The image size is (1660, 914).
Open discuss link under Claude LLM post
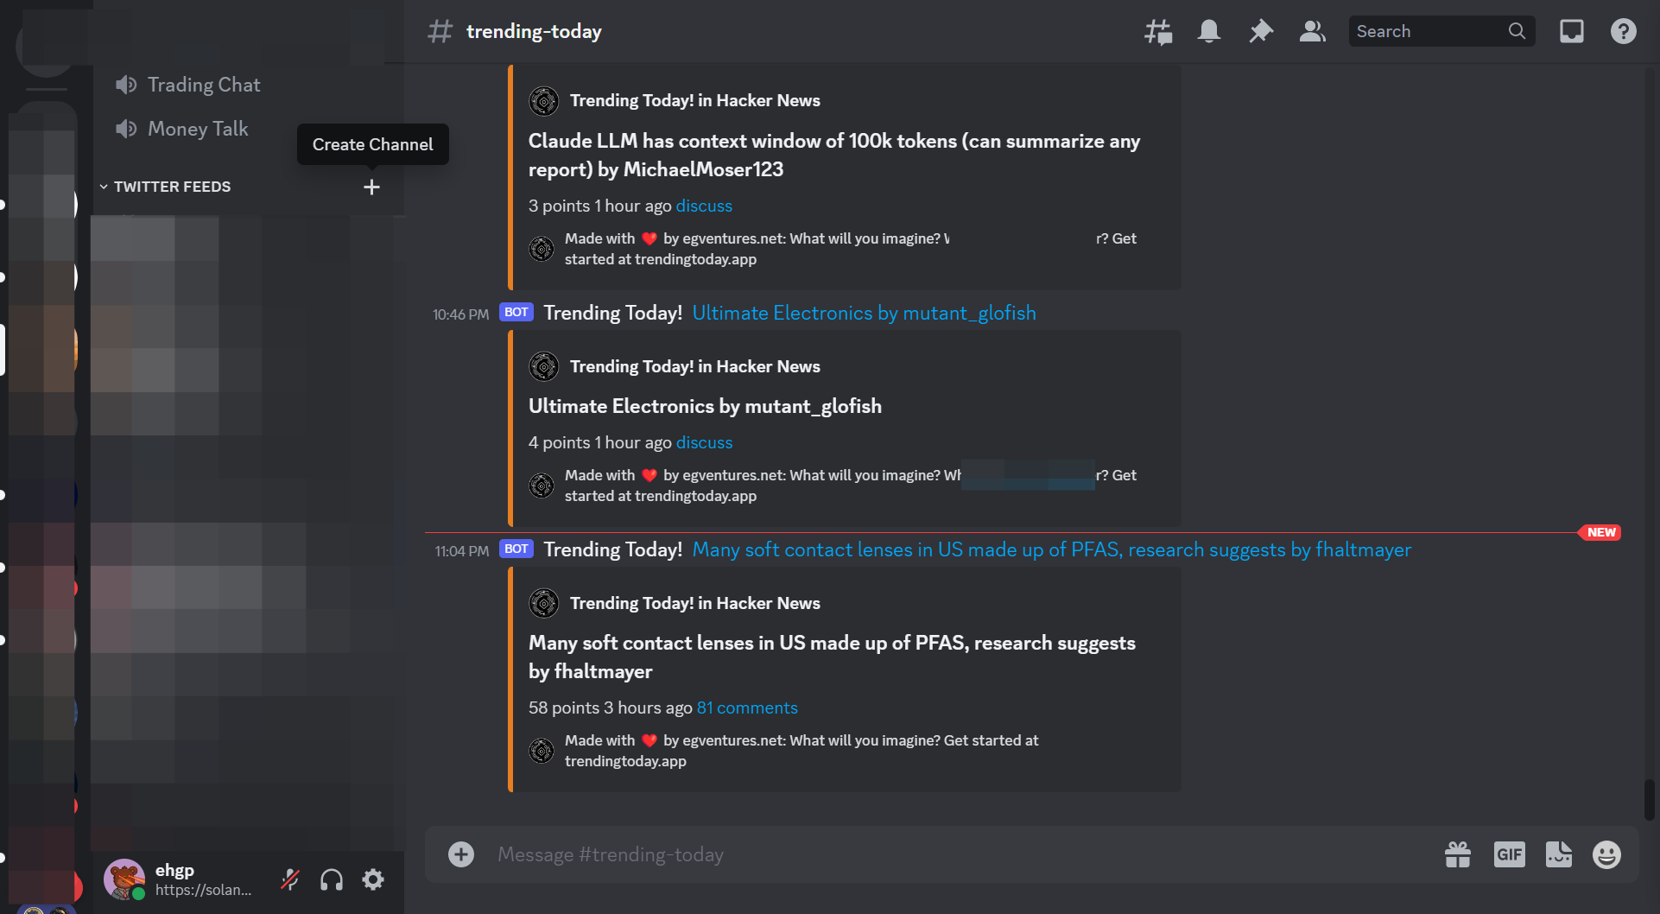click(704, 206)
